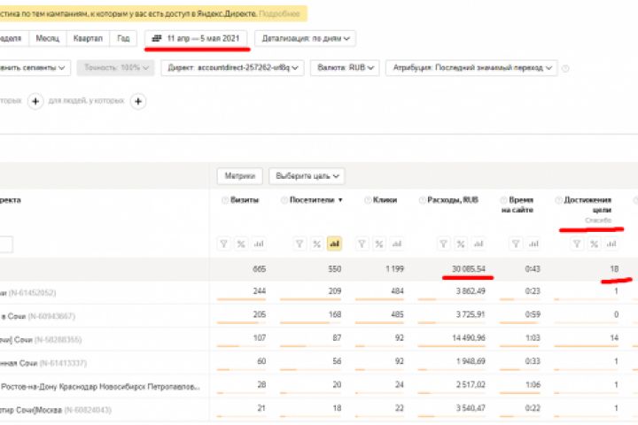Screen dimensions: 638x425
Task: Click the percent icon under Визиты column
Action: [243, 243]
